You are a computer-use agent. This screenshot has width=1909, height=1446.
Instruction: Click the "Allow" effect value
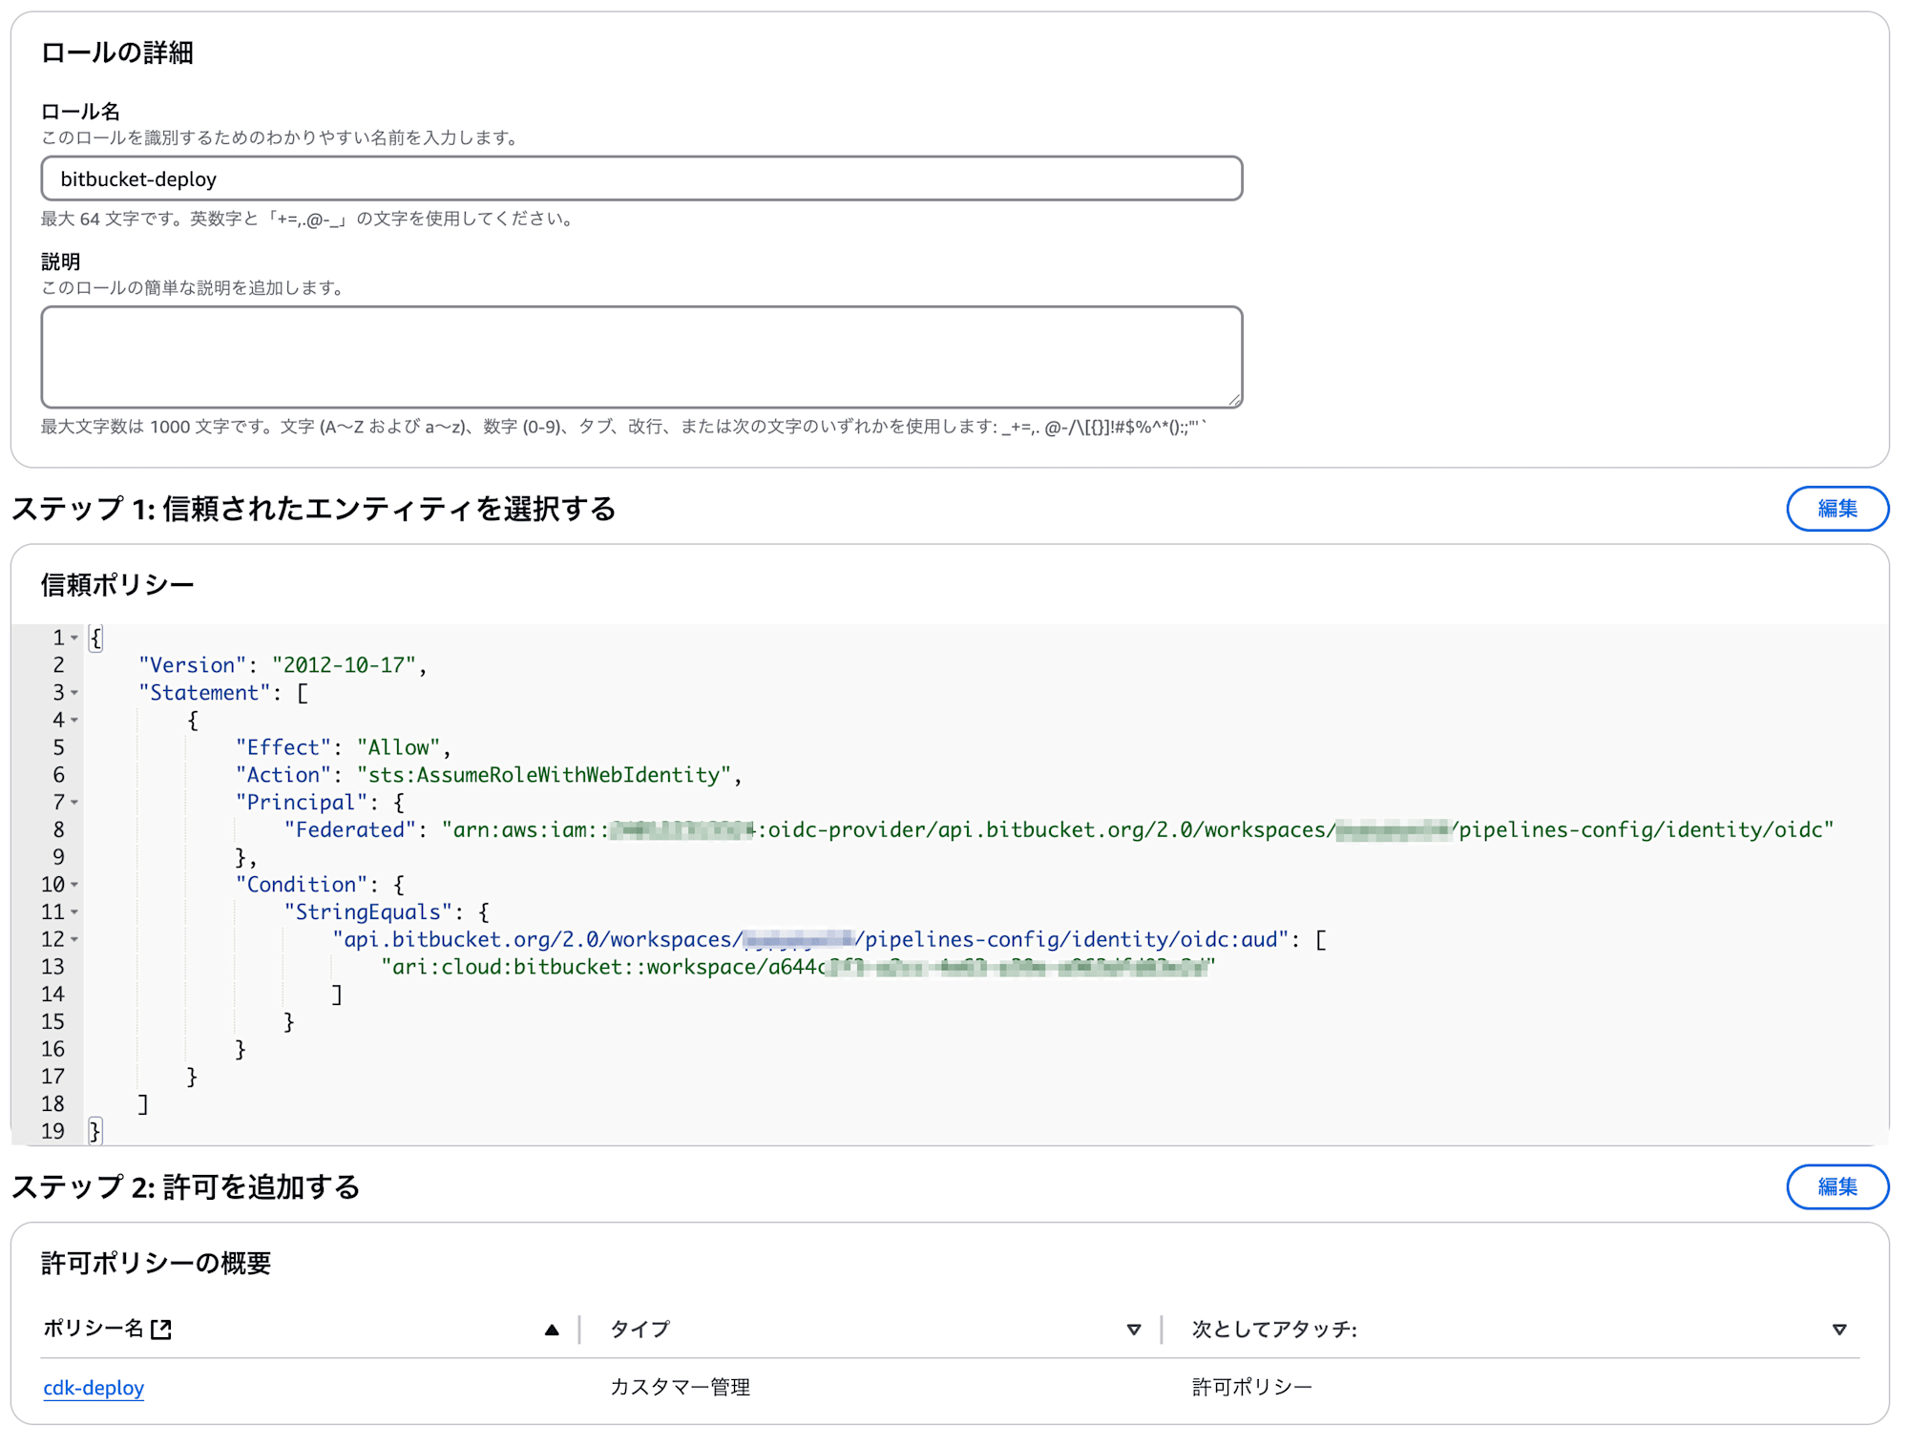[x=399, y=747]
